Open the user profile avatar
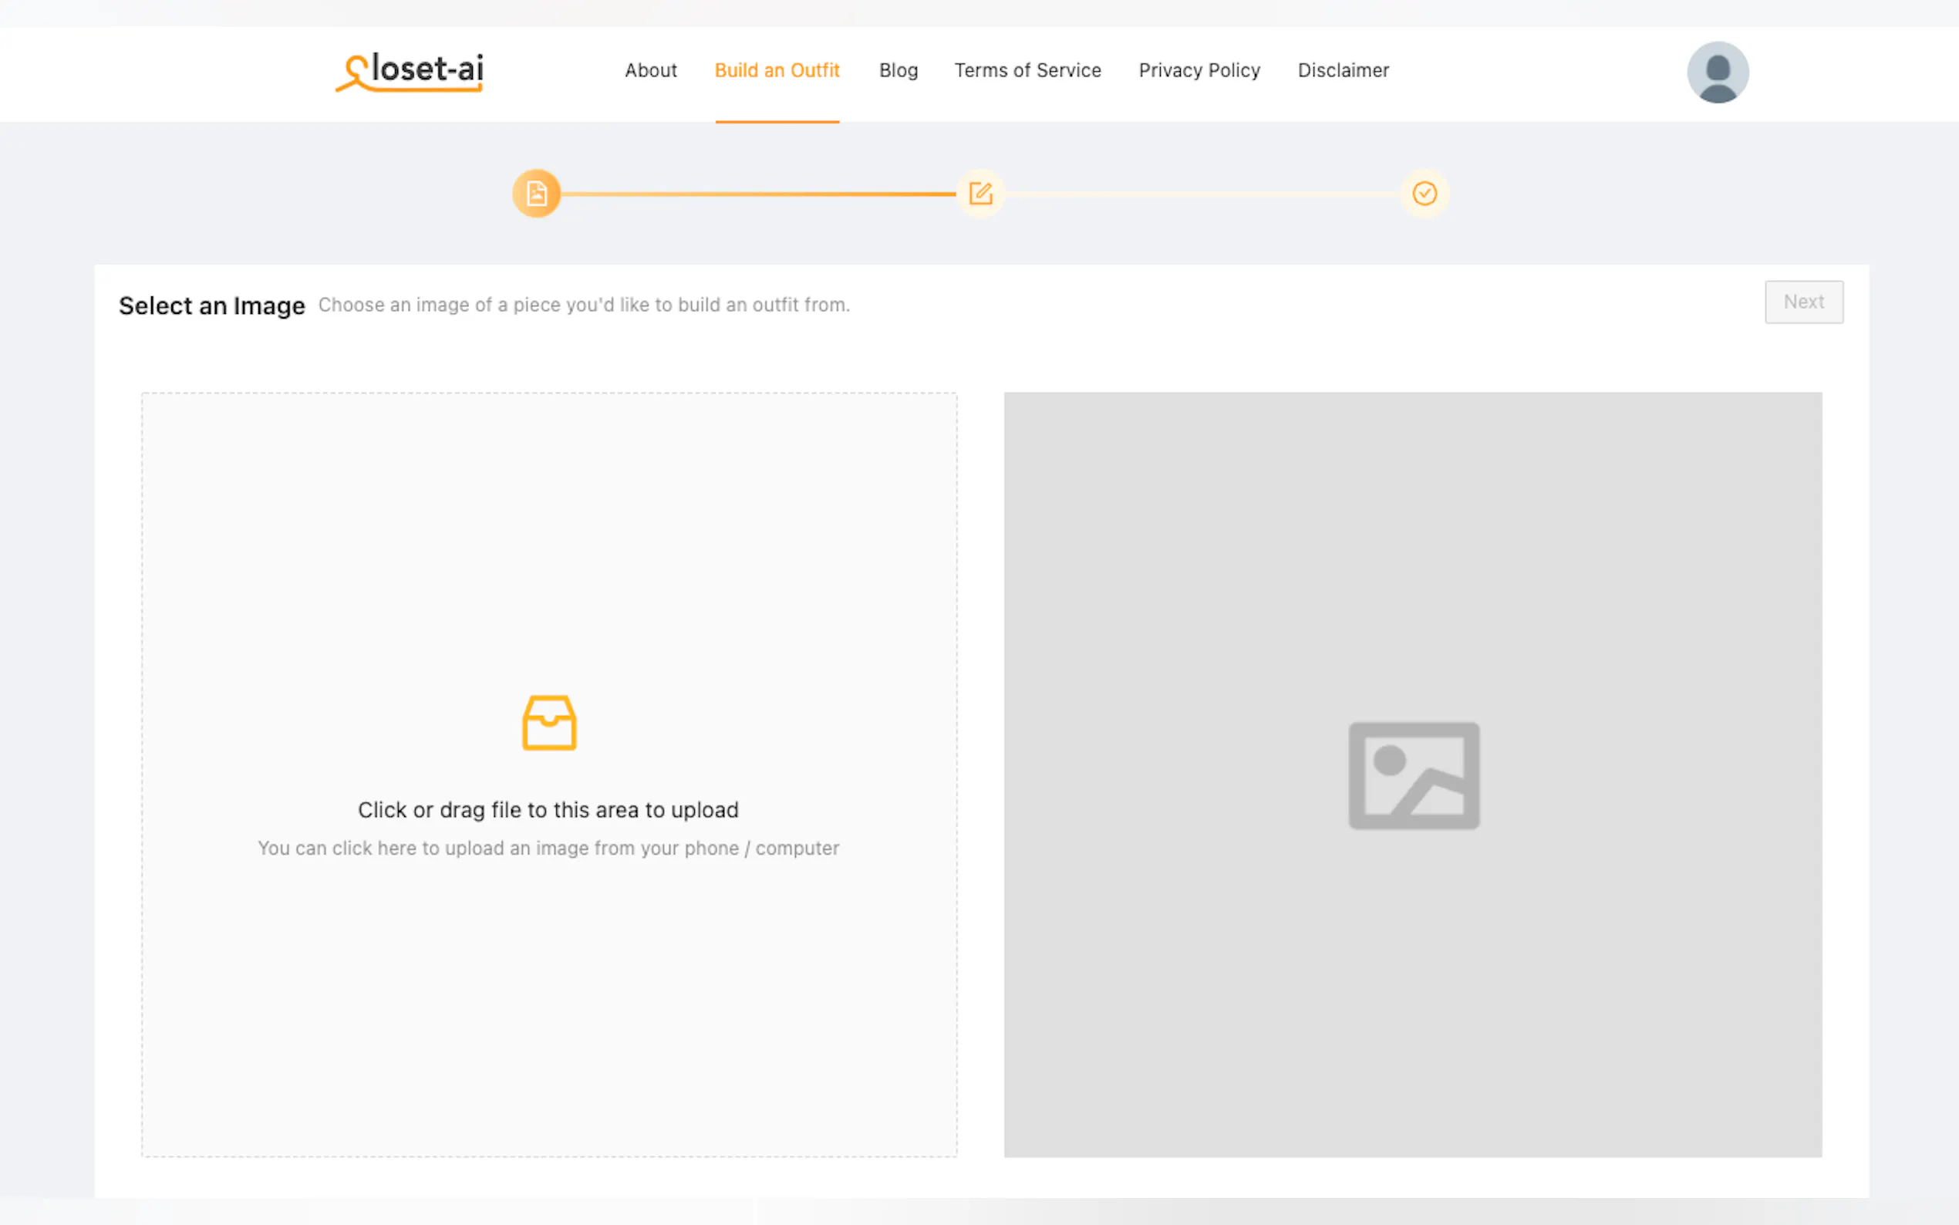 (x=1717, y=72)
